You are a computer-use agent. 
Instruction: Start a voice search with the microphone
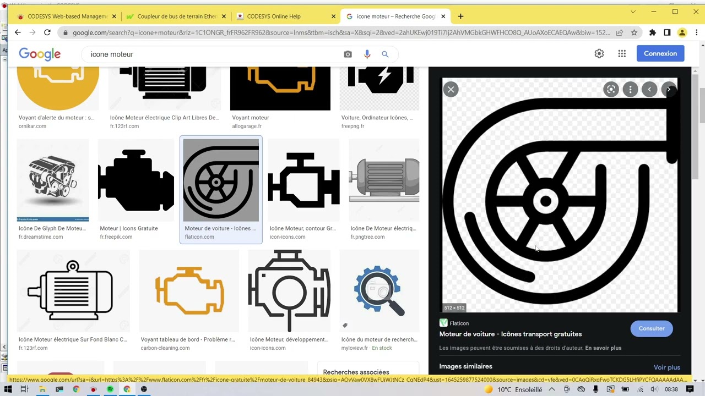point(367,54)
